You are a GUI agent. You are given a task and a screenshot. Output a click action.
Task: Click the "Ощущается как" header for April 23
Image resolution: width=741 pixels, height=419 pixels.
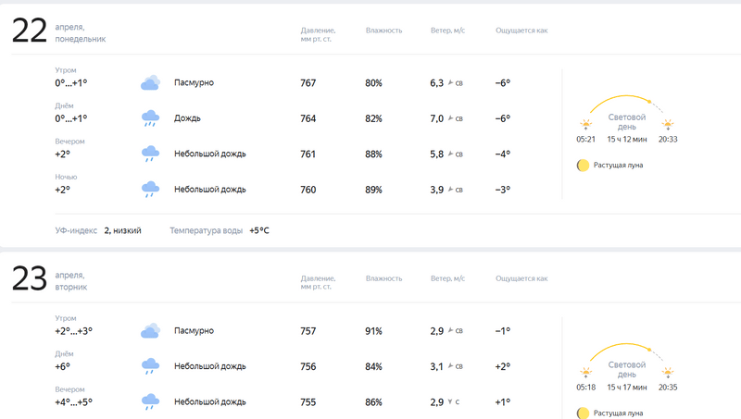coord(521,278)
